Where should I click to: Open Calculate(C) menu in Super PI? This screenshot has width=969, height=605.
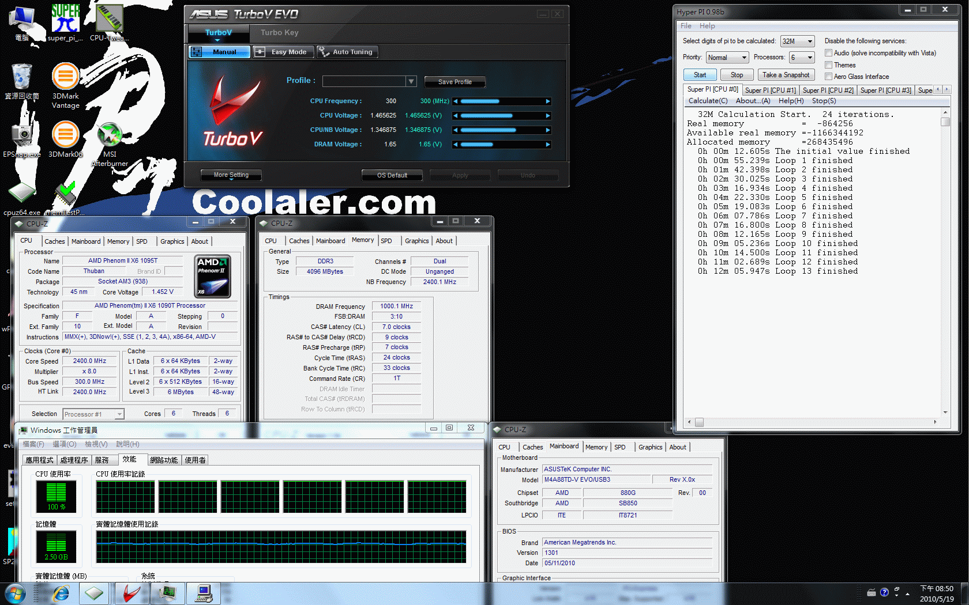708,101
